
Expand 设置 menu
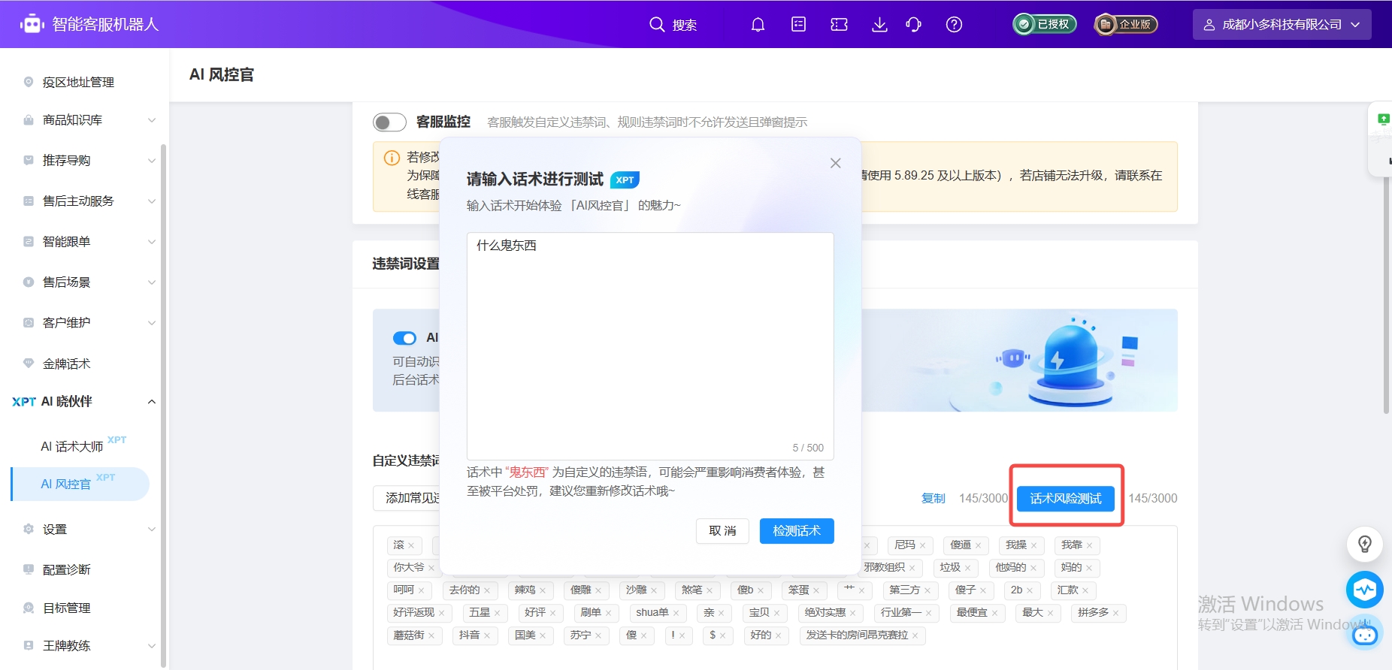151,530
